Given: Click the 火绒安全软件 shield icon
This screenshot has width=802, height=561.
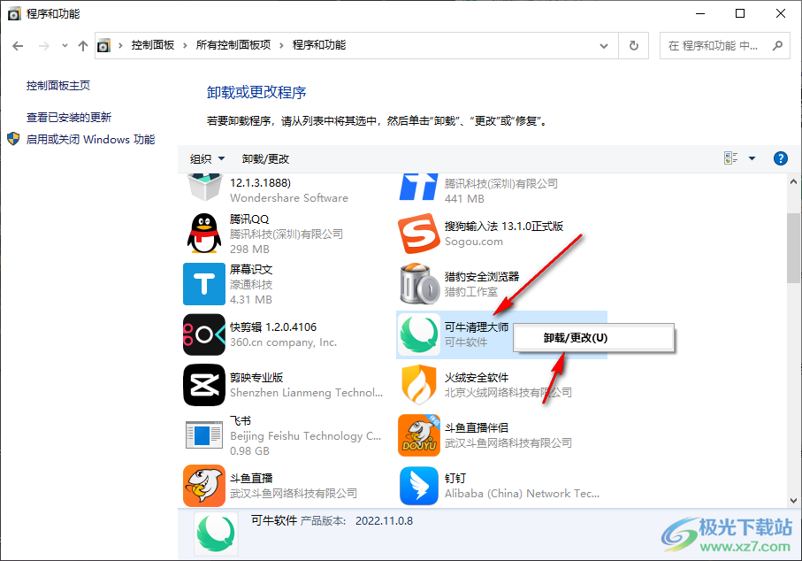Looking at the screenshot, I should (x=419, y=385).
